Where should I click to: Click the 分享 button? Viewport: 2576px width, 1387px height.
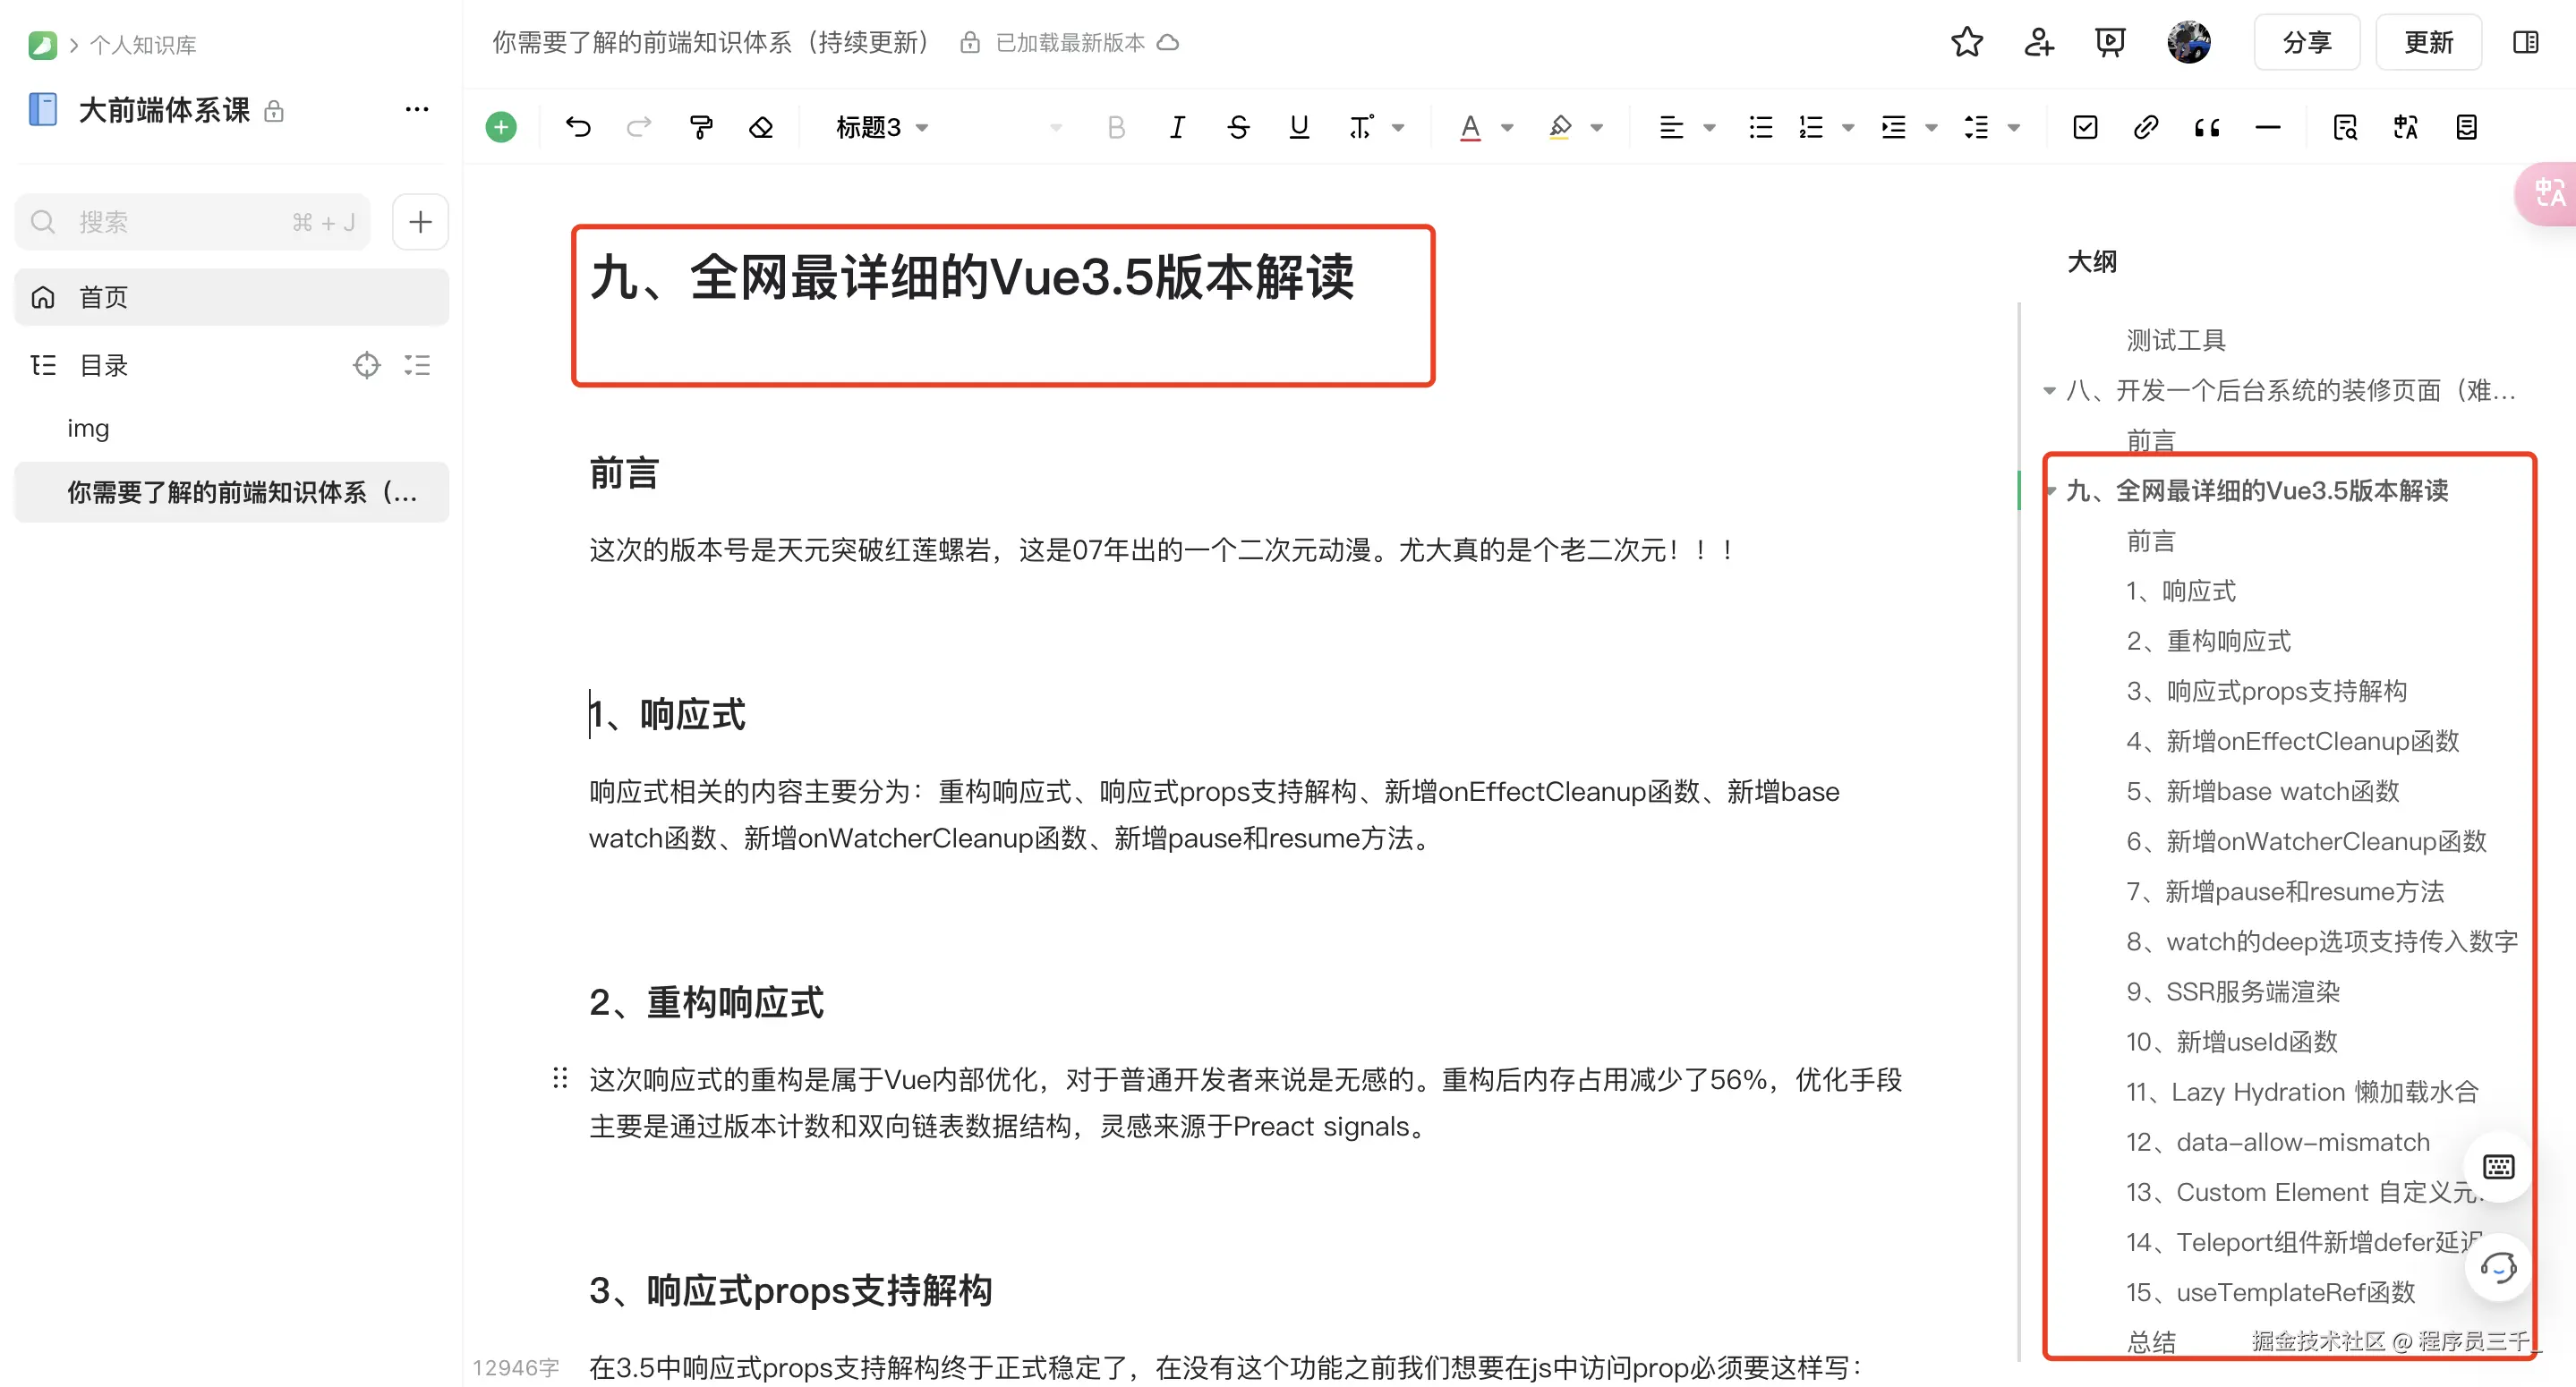[x=2306, y=42]
